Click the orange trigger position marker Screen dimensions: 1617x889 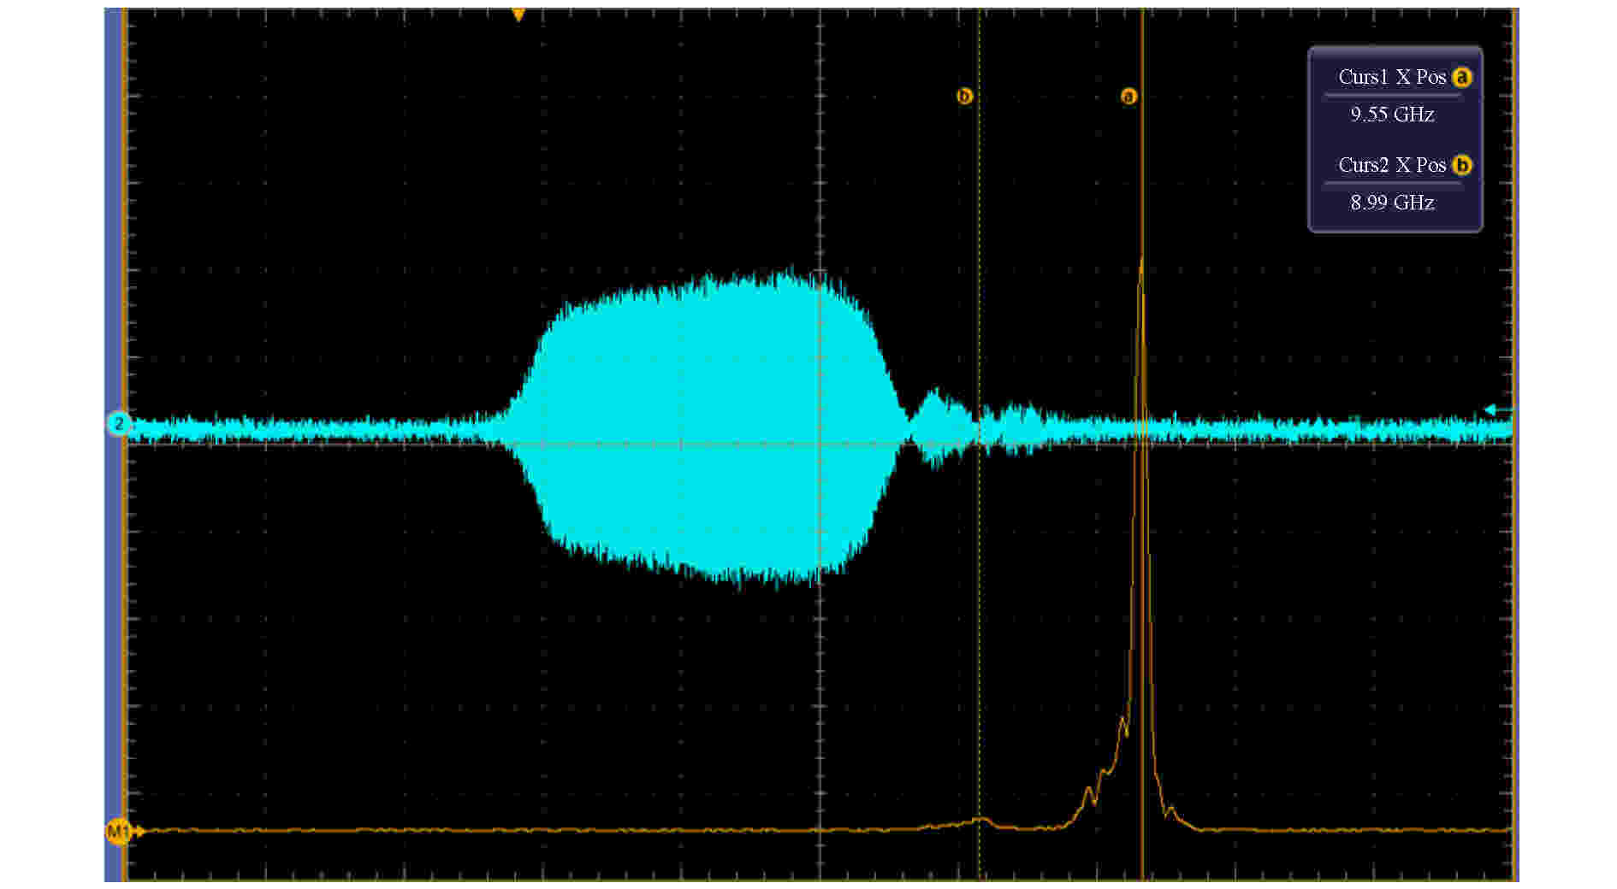pyautogui.click(x=518, y=15)
